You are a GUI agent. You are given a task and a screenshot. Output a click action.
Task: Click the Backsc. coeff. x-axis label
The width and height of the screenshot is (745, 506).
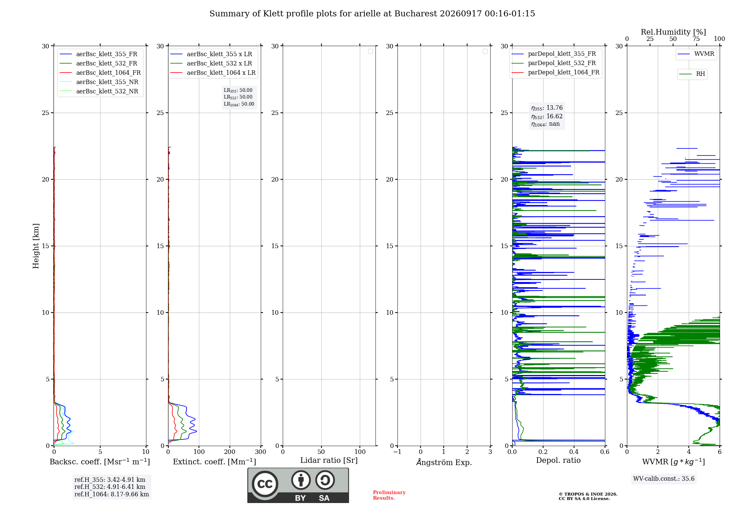click(x=100, y=462)
